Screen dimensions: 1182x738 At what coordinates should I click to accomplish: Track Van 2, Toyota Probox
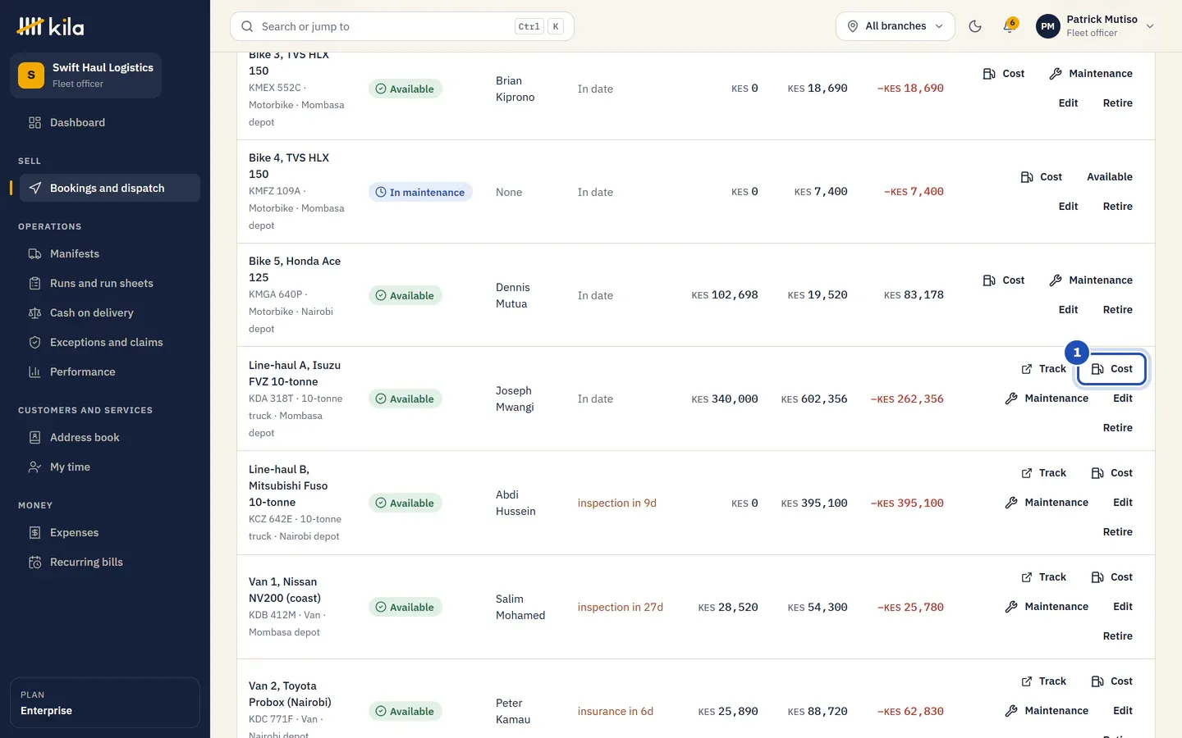tap(1043, 681)
